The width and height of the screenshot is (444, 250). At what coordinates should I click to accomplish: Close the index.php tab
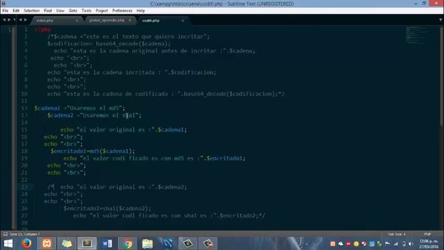click(x=77, y=20)
